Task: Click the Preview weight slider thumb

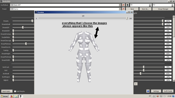Action: tap(127, 18)
